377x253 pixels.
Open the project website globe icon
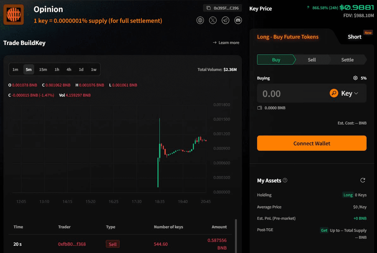click(200, 20)
